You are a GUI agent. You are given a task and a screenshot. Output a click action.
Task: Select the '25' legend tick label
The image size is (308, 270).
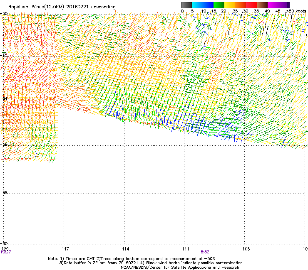pyautogui.click(x=235, y=11)
